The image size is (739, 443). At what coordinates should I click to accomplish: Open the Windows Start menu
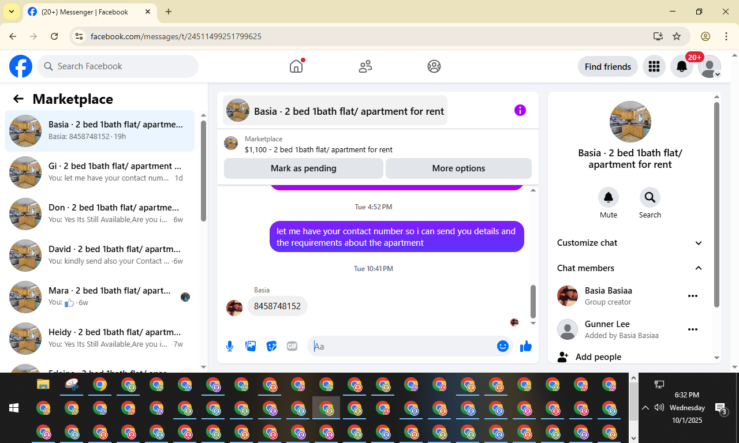tap(14, 408)
